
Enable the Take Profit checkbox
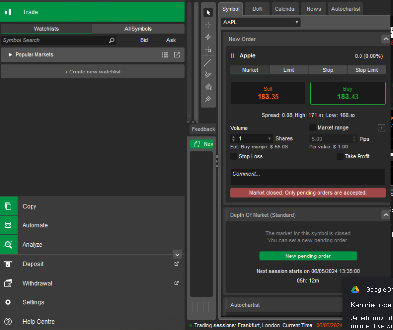tap(340, 156)
